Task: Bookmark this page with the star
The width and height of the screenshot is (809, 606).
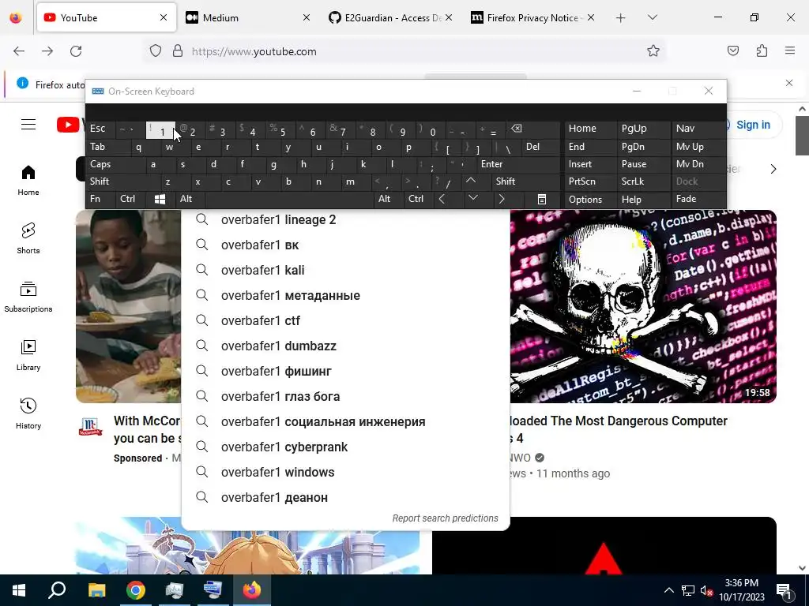Action: click(x=653, y=51)
